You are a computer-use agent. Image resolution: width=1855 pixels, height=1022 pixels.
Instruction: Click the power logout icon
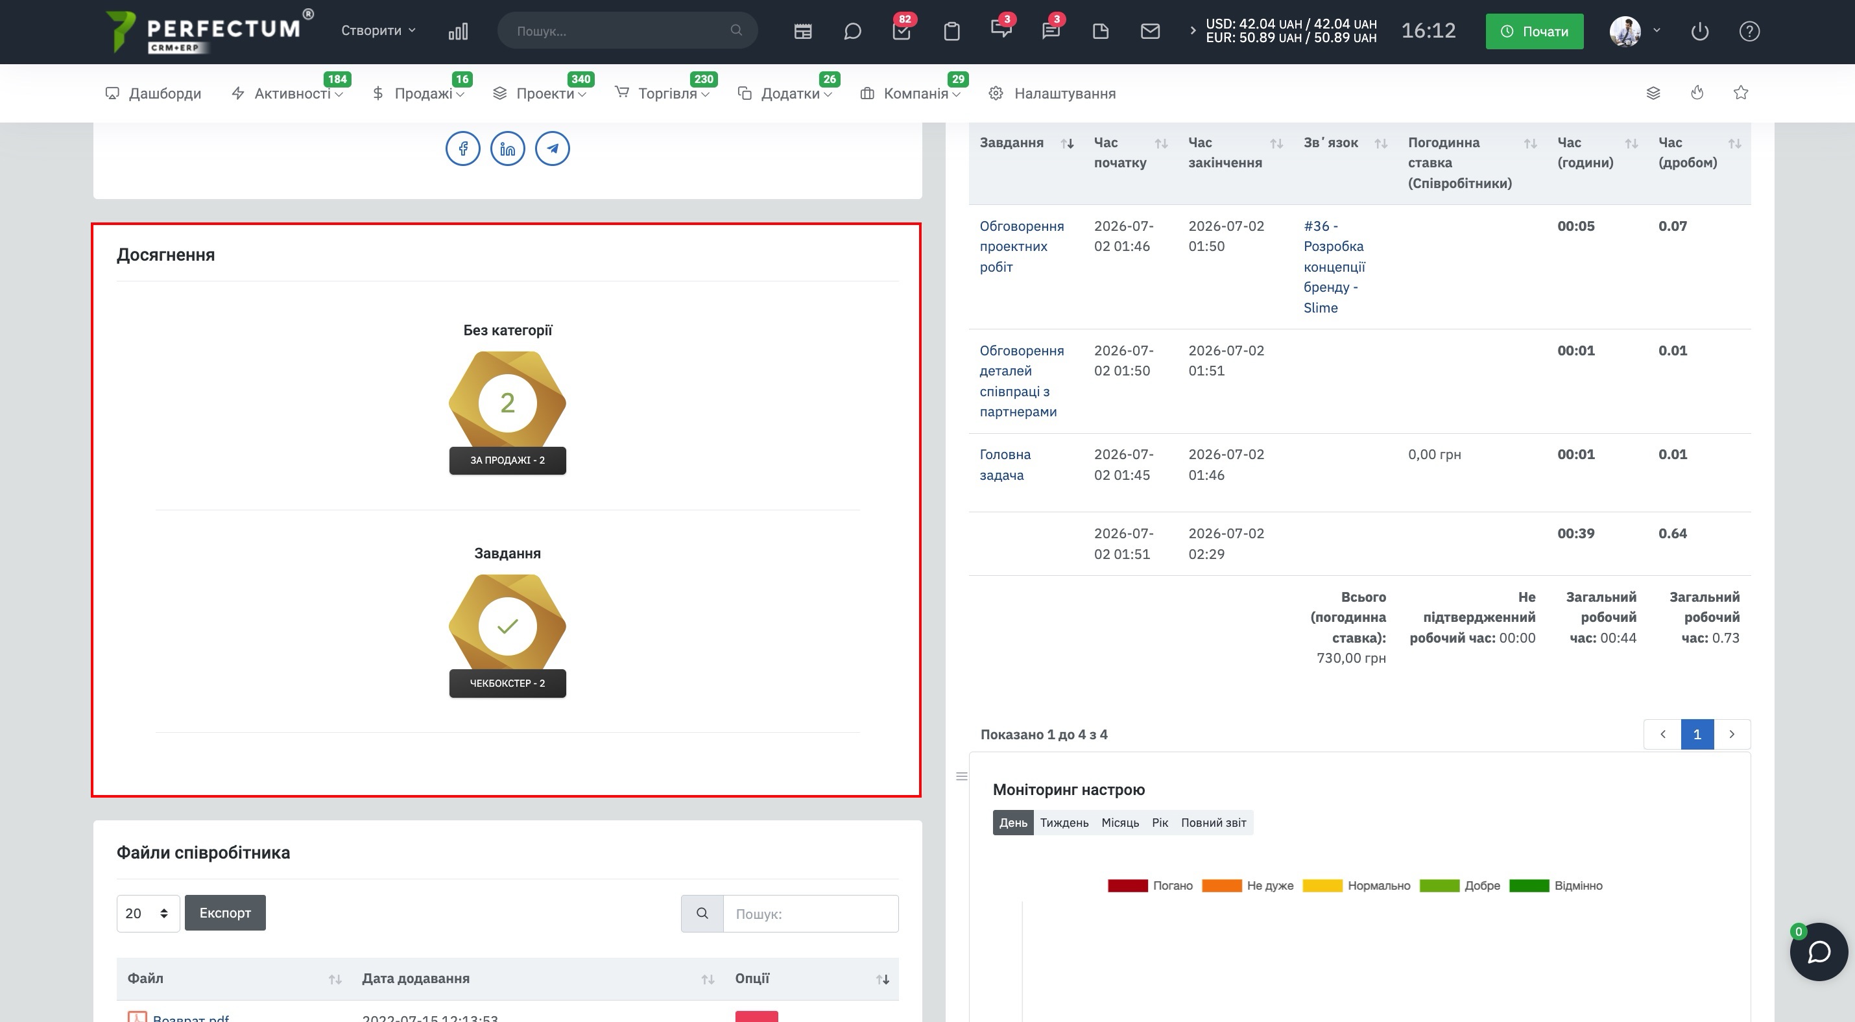point(1699,31)
